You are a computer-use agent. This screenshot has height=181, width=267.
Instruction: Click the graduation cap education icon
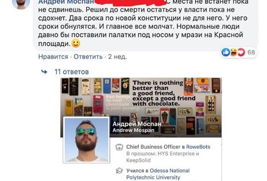tap(119, 171)
